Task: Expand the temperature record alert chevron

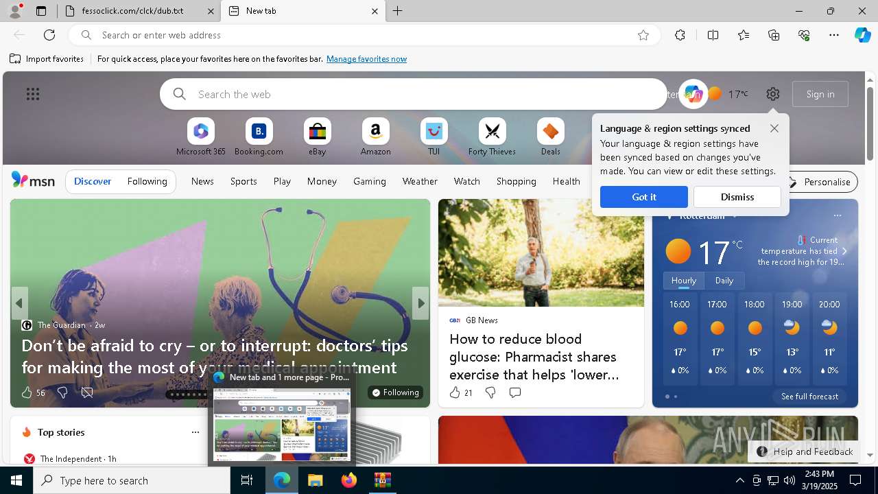Action: tap(844, 251)
